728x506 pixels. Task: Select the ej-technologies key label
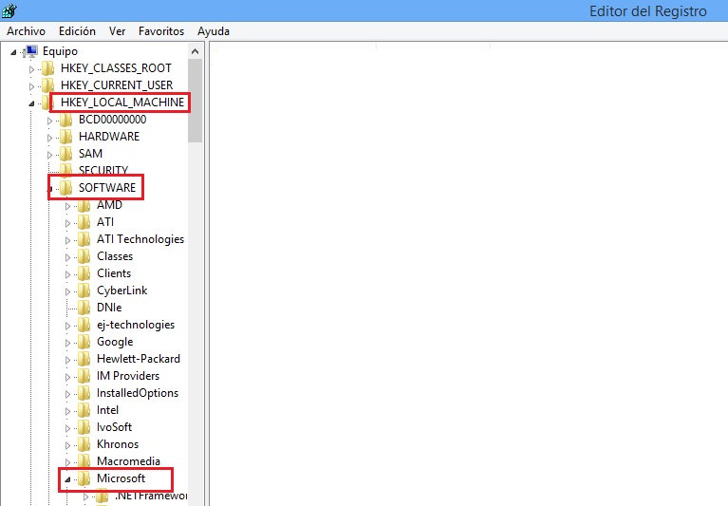pyautogui.click(x=136, y=325)
